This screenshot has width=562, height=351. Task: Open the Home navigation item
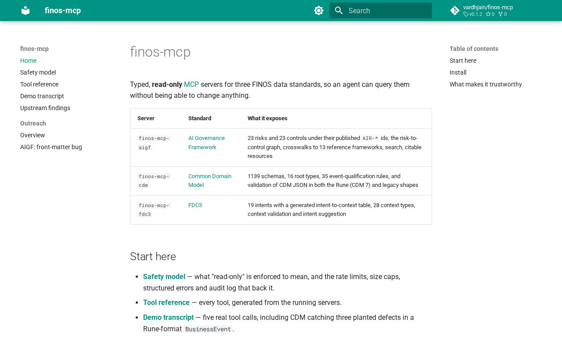coord(28,61)
